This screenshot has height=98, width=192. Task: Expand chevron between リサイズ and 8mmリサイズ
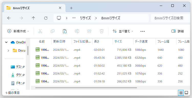pos(96,18)
